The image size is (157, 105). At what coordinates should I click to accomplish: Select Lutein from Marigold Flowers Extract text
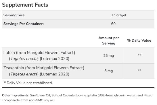click(x=39, y=52)
